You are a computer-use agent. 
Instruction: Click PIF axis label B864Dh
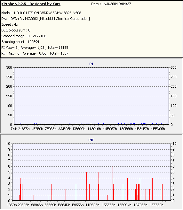point(64,205)
